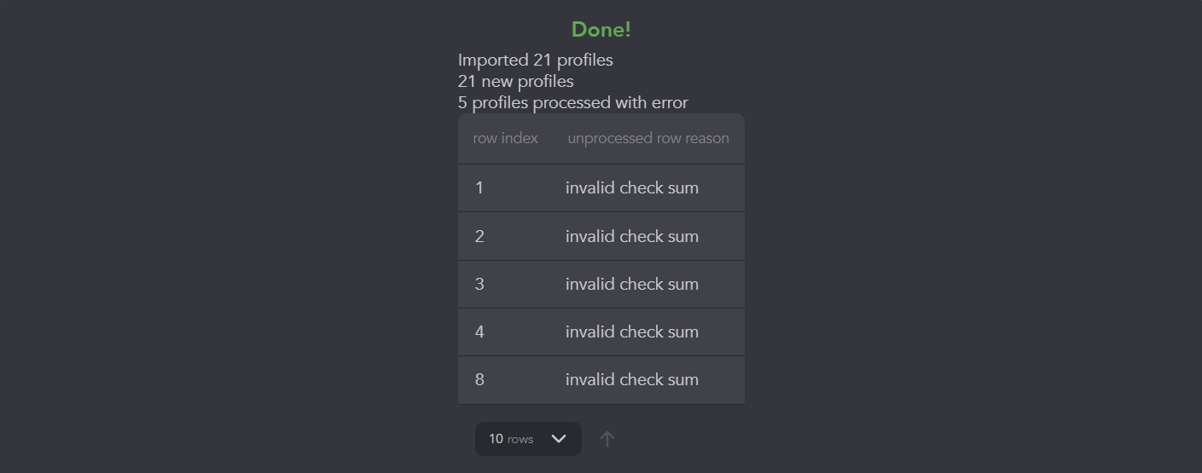
Task: Click the green Done! heading
Action: point(601,30)
